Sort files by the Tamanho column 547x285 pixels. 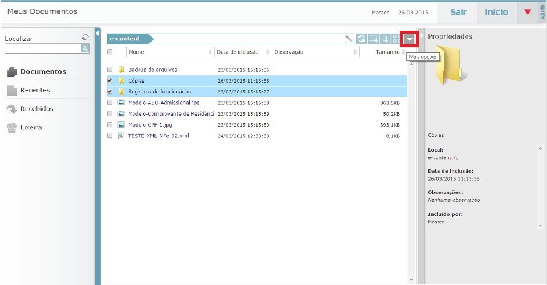(x=387, y=52)
